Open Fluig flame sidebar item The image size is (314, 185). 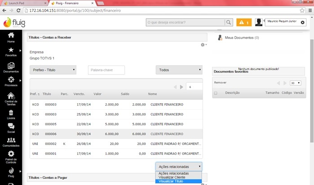[x=11, y=172]
